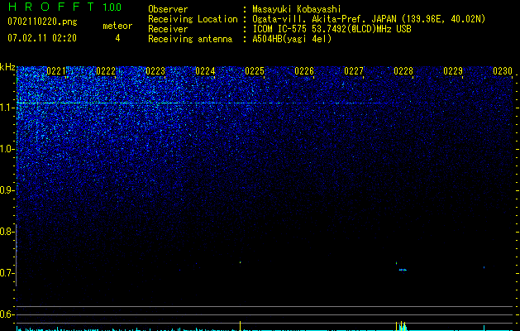Click the 0221 time marker

(x=56, y=71)
